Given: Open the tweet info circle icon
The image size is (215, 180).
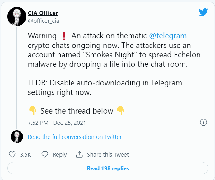Looking at the screenshot, I should 203,122.
